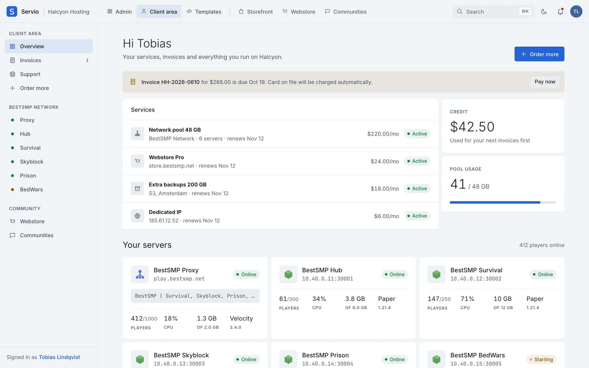The image size is (589, 368).
Task: Click the BestSMP Hub cube icon
Action: 288,274
